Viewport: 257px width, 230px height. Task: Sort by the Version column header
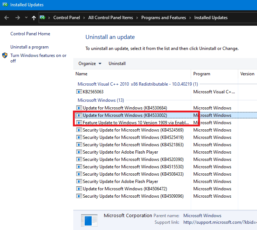click(247, 74)
